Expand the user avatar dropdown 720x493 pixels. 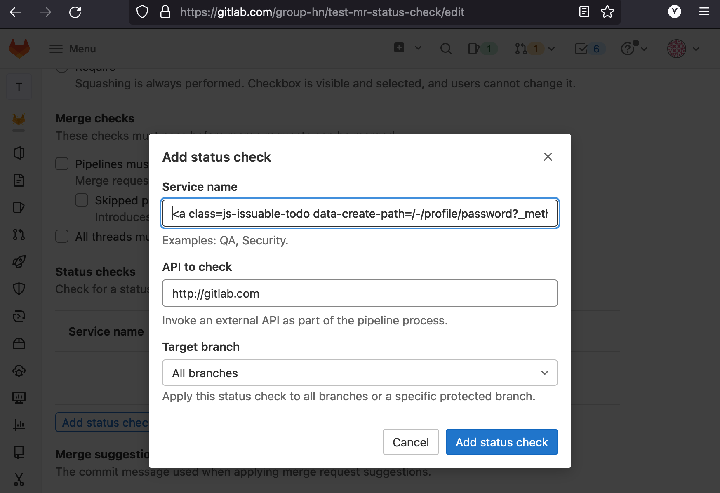coord(684,49)
